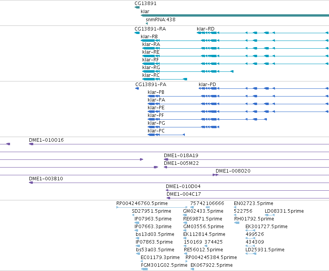Viewport: 329px width, 271px height.
Task: Choose the DME1-010D04 clone
Action: [x=183, y=186]
